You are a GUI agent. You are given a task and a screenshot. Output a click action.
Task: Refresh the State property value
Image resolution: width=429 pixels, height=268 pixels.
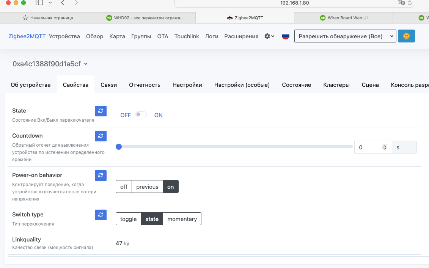[x=101, y=111]
